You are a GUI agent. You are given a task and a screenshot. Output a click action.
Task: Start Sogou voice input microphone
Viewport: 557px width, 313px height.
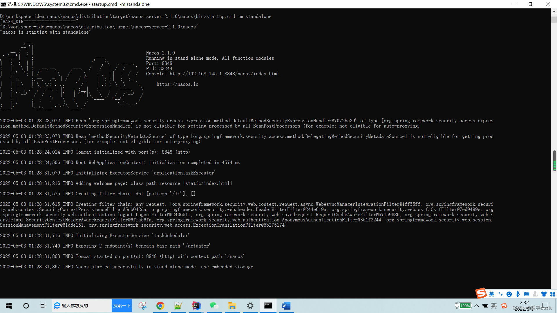(x=518, y=294)
